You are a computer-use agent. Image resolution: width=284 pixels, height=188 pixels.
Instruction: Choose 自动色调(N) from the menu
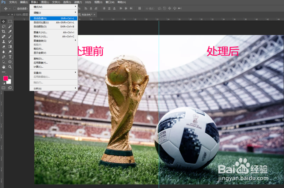point(54,18)
